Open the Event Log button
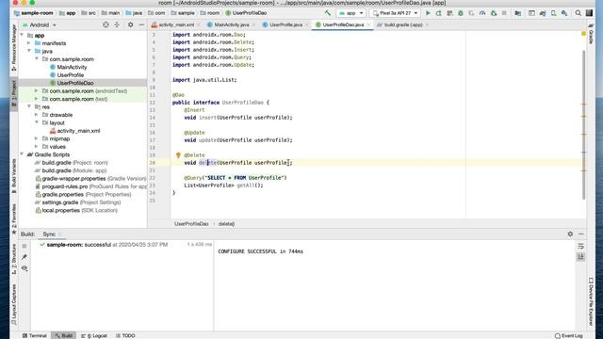This screenshot has width=603, height=339. pyautogui.click(x=569, y=335)
